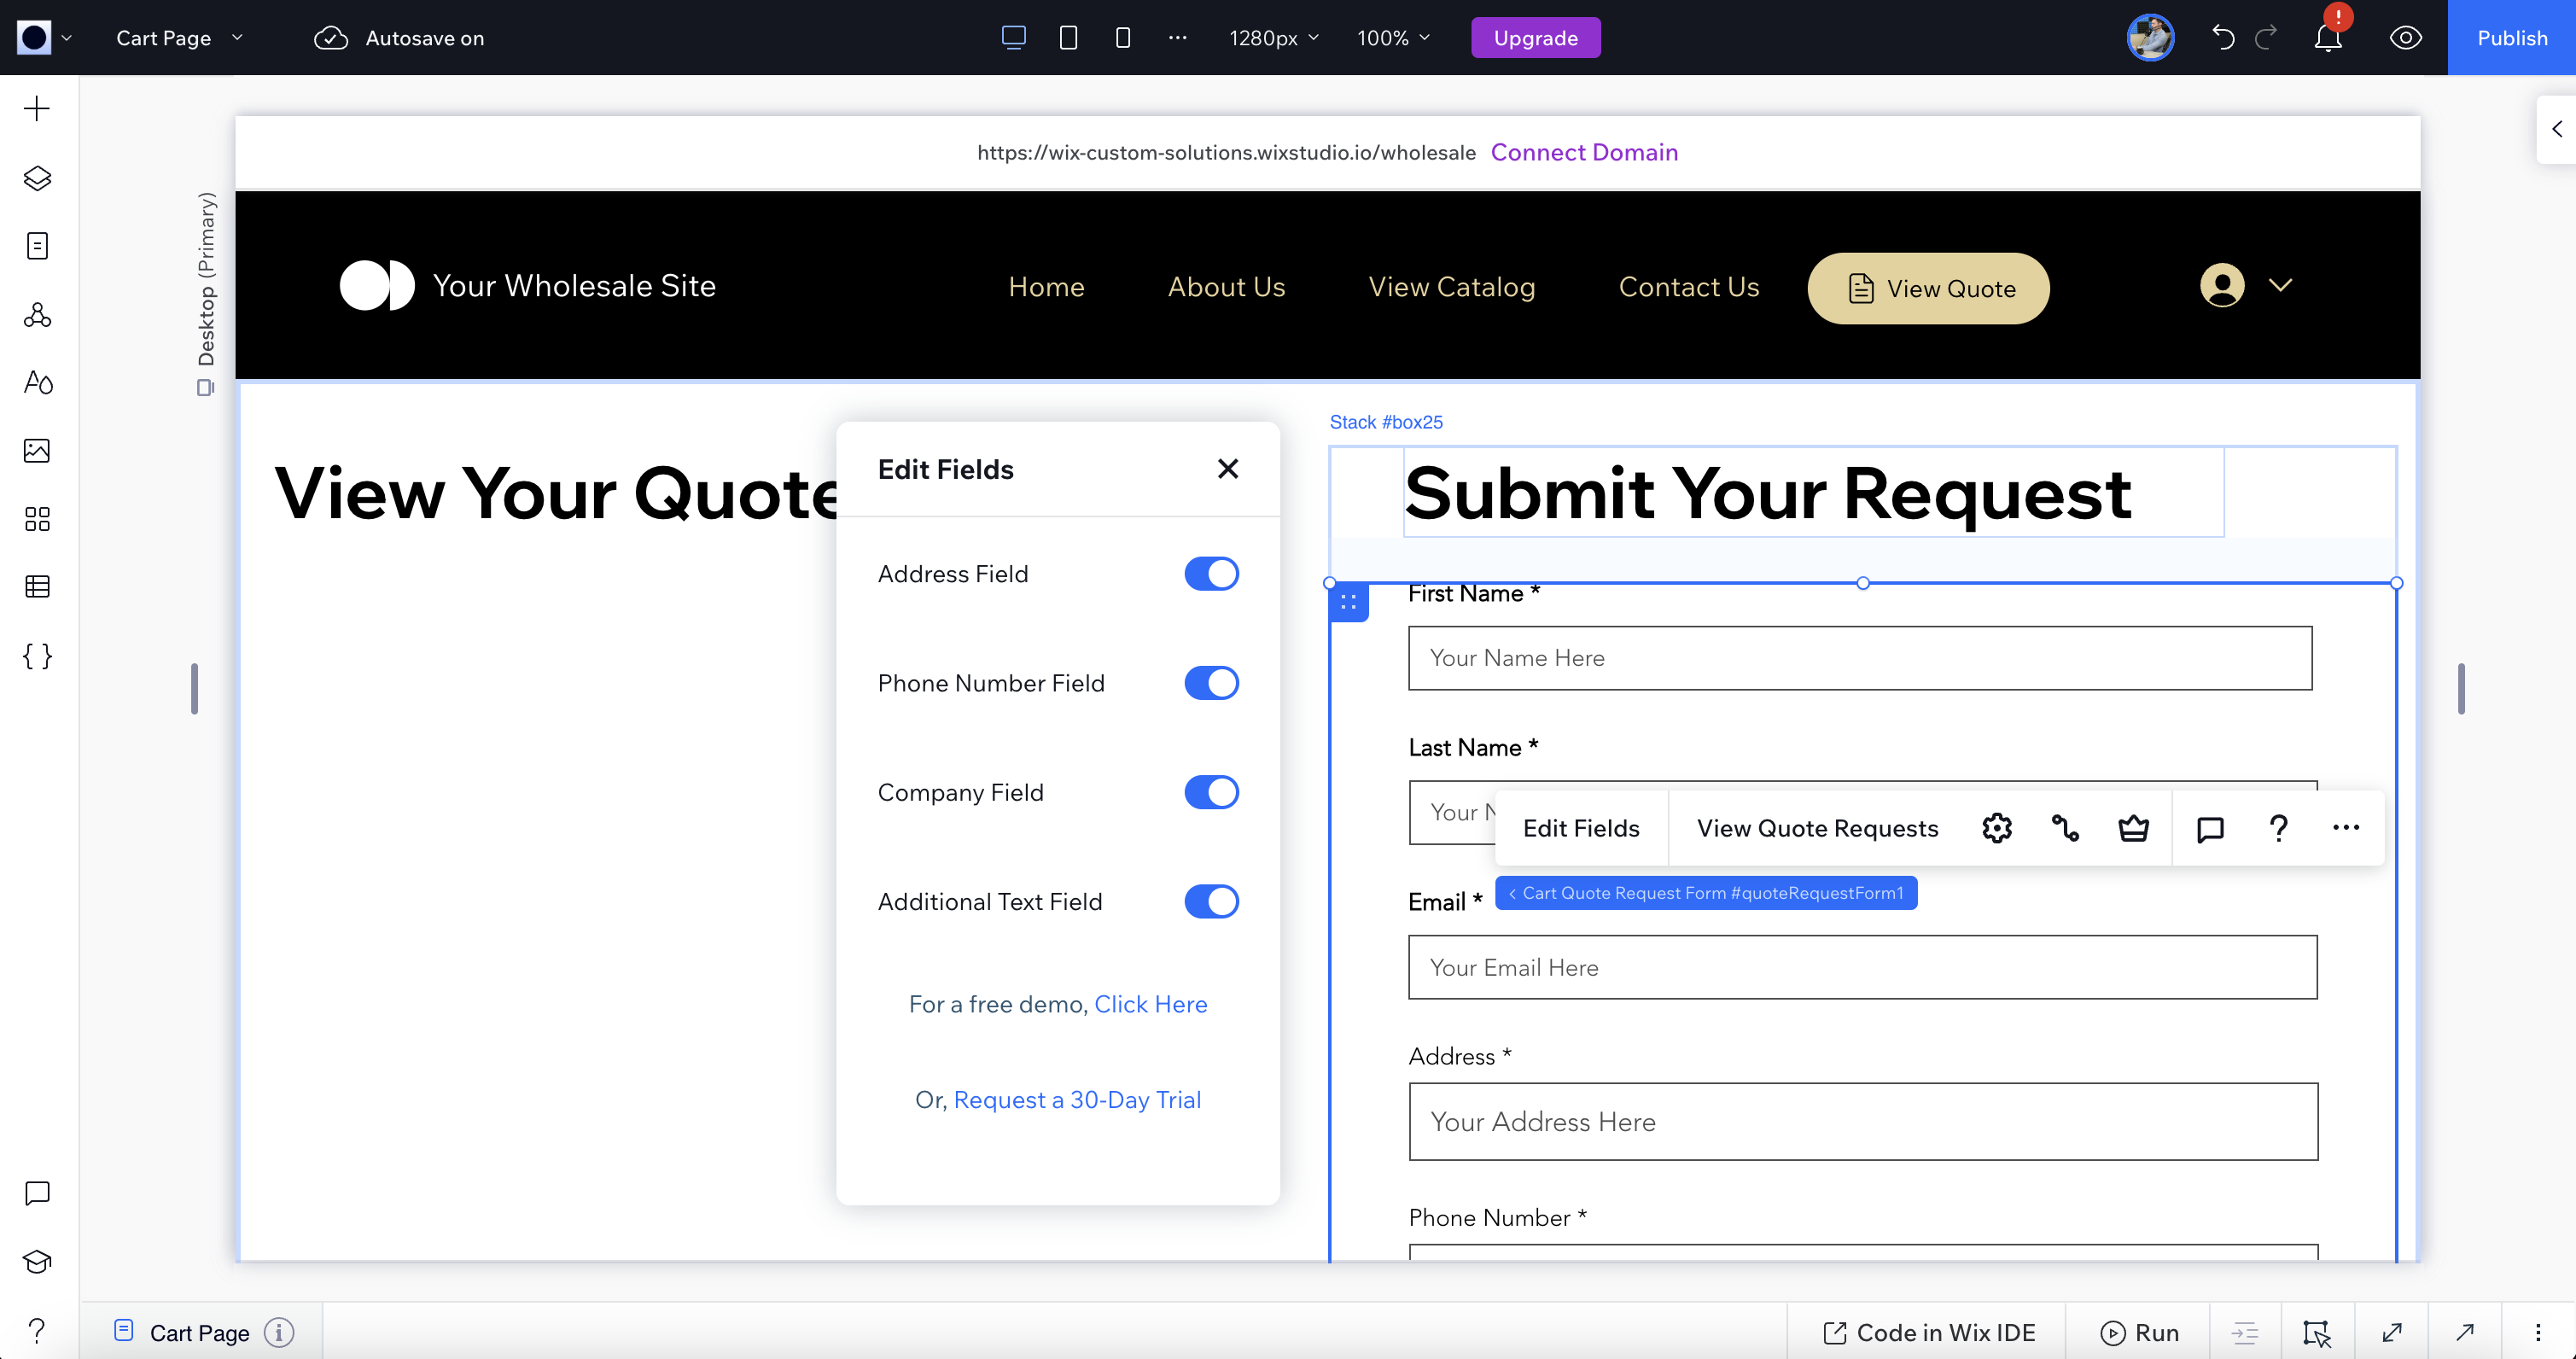This screenshot has width=2576, height=1359.
Task: Click the Publish button
Action: click(2511, 38)
